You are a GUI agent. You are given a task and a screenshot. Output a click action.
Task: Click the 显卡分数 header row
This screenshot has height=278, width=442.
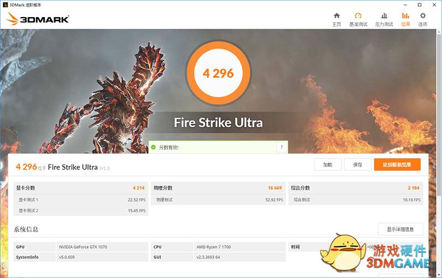pyautogui.click(x=81, y=188)
